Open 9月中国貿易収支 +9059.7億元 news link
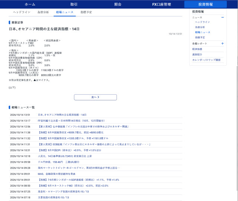This screenshot has width=238, height=201. pyautogui.click(x=71, y=133)
